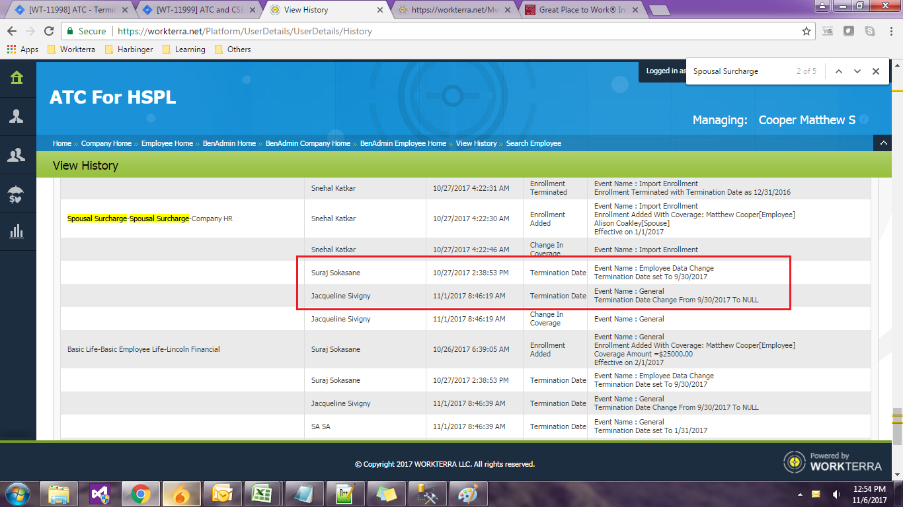Open the Harbinger bookmarks folder

[131, 50]
